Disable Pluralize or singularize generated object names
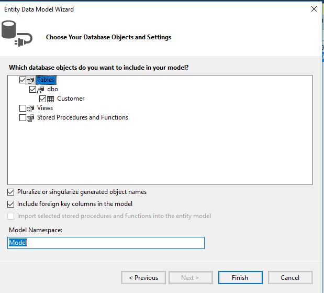 [x=12, y=192]
